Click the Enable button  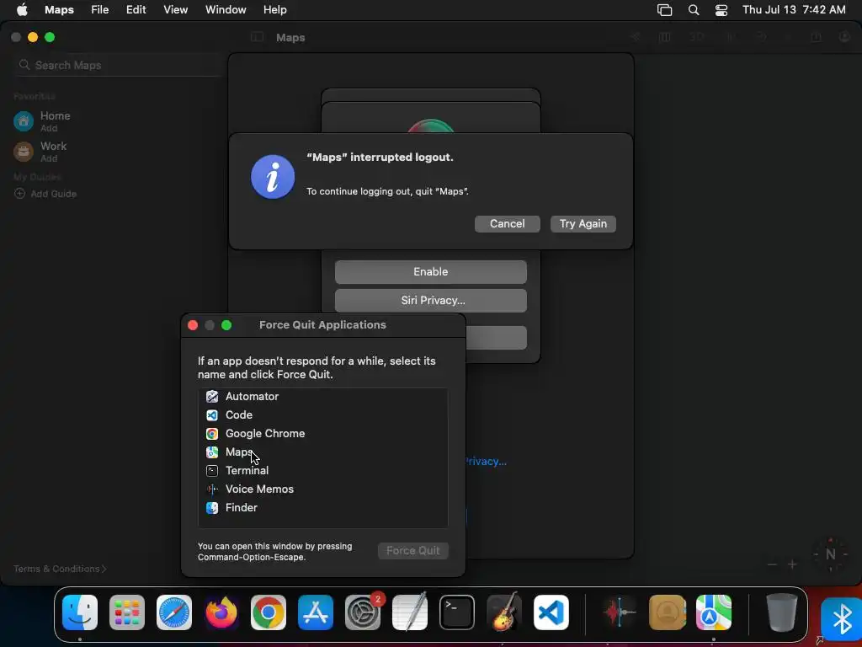430,272
